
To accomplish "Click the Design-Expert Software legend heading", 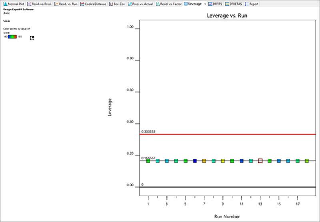I will [x=18, y=9].
